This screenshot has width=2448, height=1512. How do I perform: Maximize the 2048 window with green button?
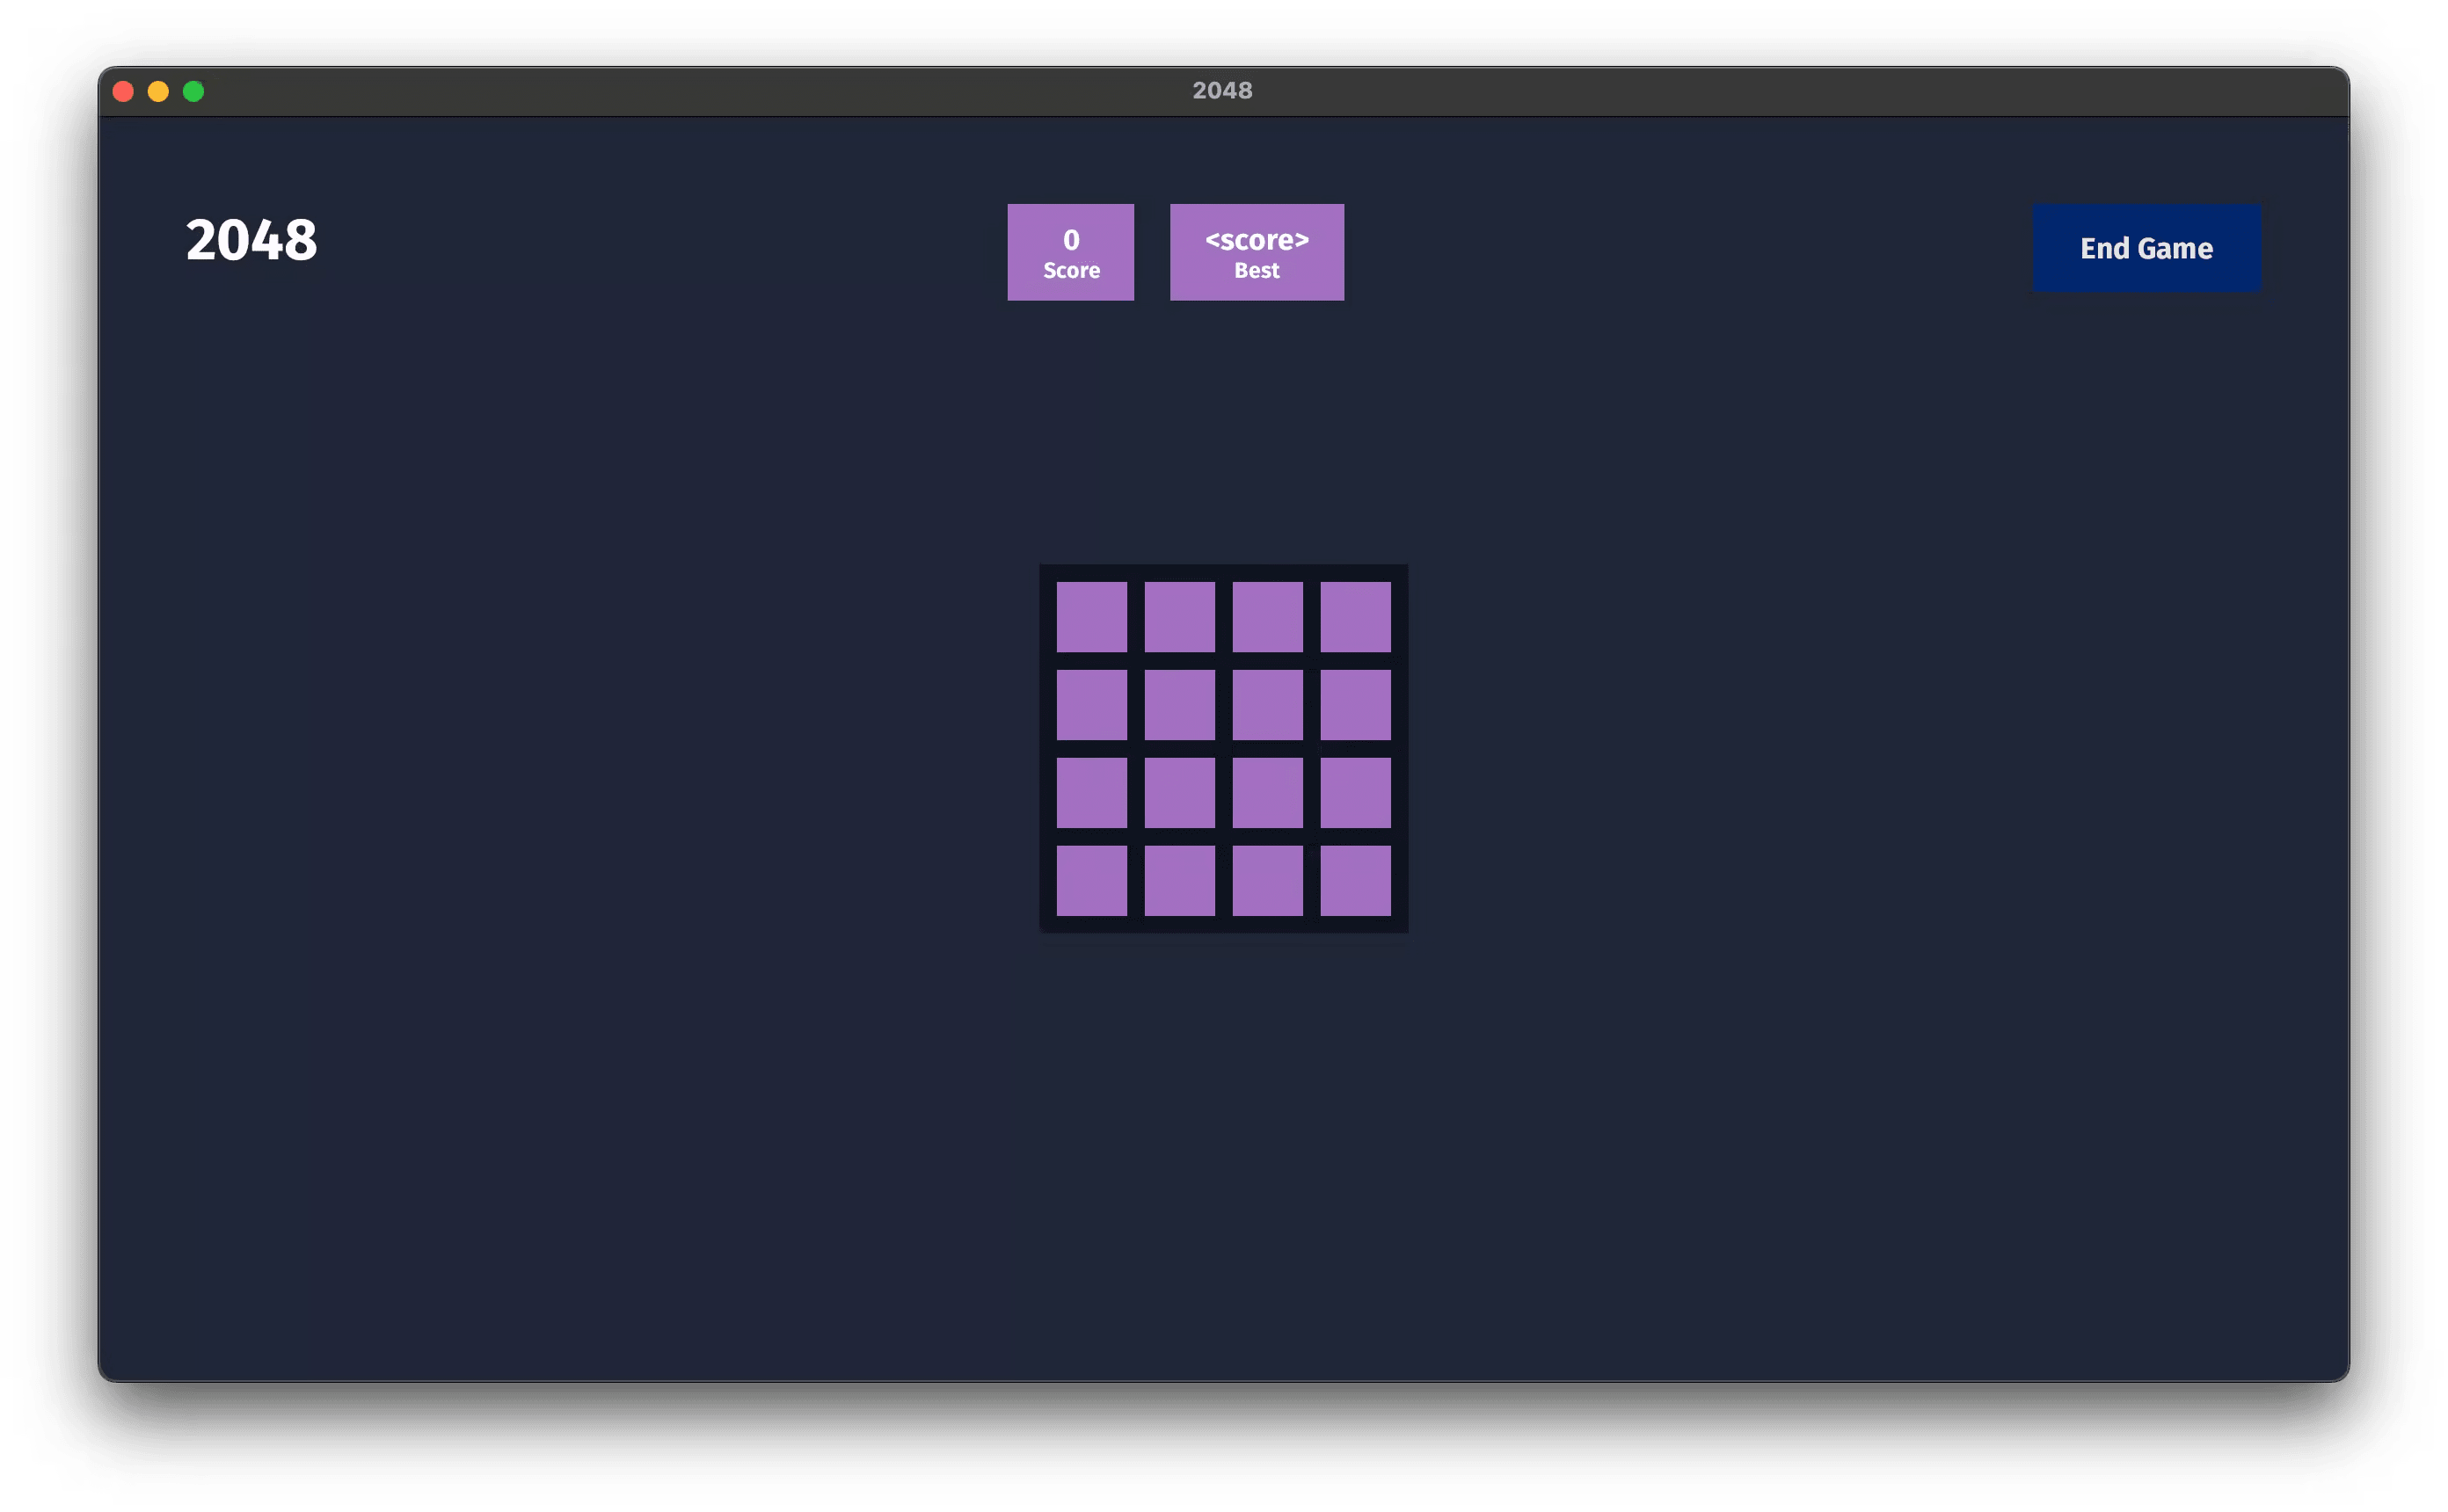pos(193,92)
